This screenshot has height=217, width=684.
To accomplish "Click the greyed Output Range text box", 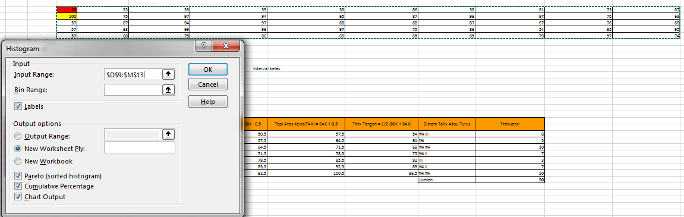I will [x=133, y=135].
